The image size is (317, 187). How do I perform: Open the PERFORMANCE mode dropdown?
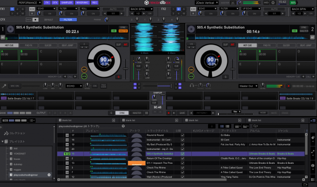[x=29, y=2]
